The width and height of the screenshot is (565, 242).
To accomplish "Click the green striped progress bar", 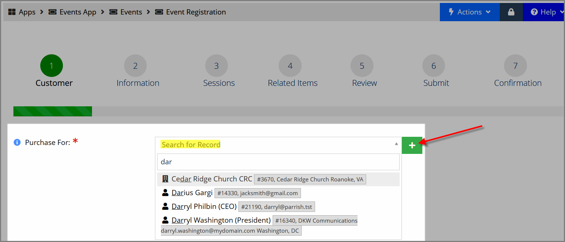I will click(x=53, y=111).
